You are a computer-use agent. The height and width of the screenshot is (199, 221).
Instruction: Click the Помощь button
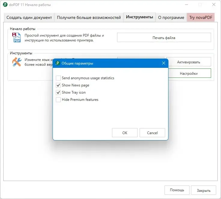pyautogui.click(x=177, y=190)
